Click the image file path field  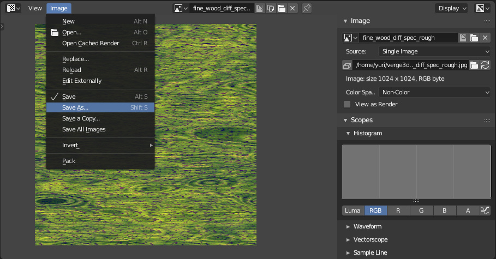pyautogui.click(x=411, y=65)
